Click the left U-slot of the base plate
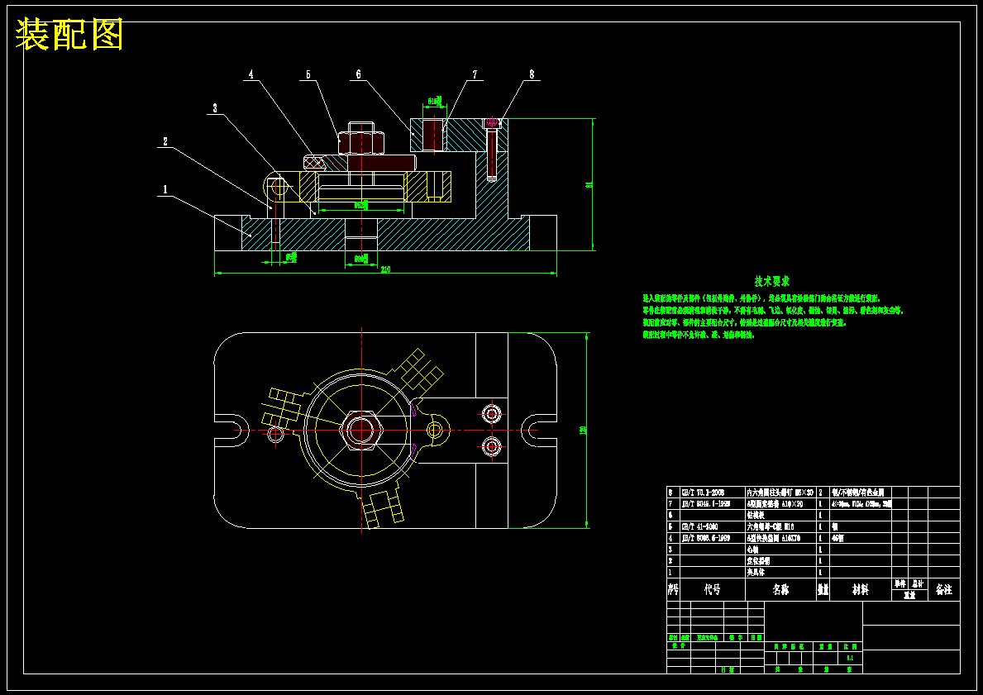The image size is (983, 695). (231, 431)
